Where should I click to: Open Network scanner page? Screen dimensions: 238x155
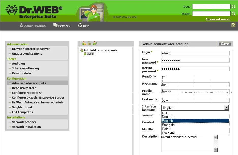pos(24,122)
